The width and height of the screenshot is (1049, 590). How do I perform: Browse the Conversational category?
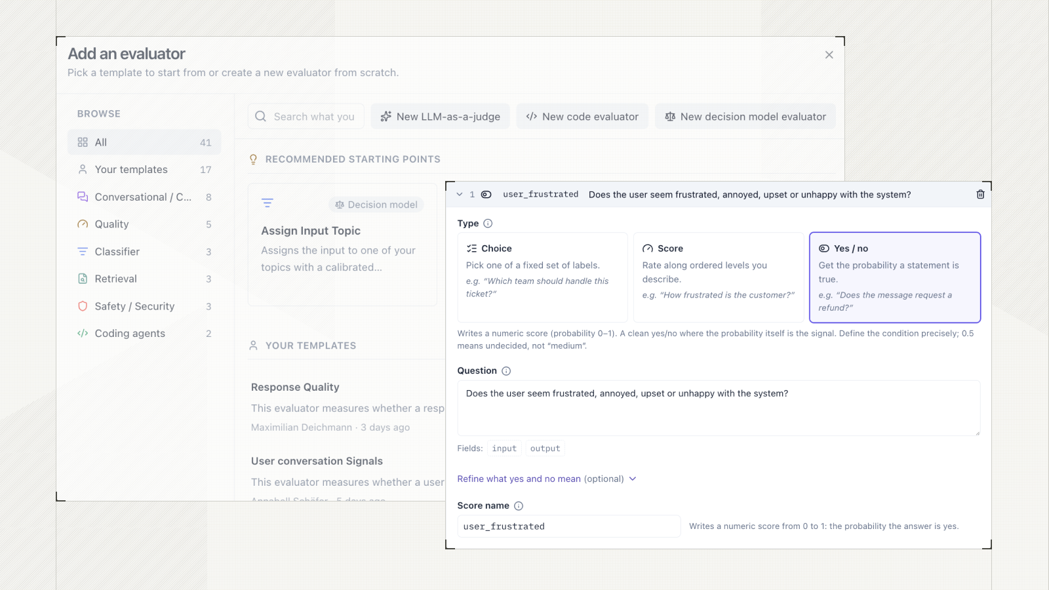144,197
